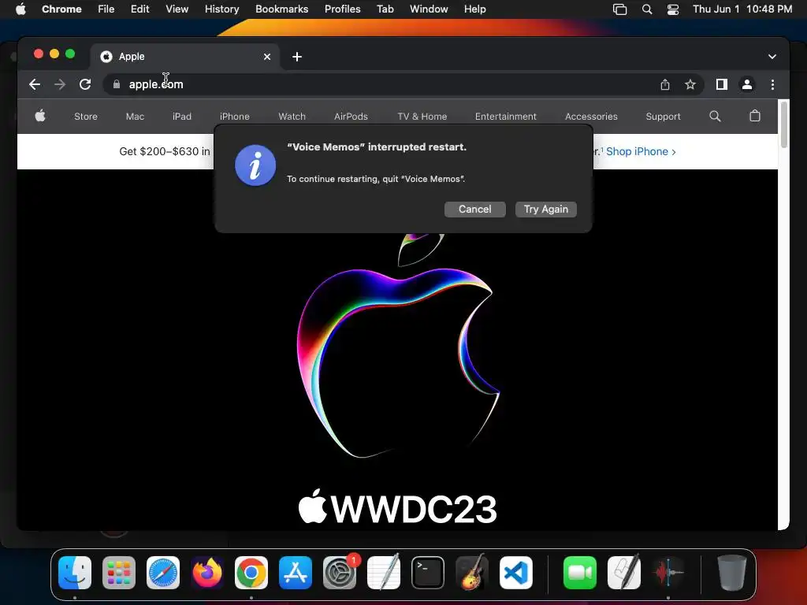Go to Mac in Apple navigation
Image resolution: width=807 pixels, height=605 pixels.
135,117
